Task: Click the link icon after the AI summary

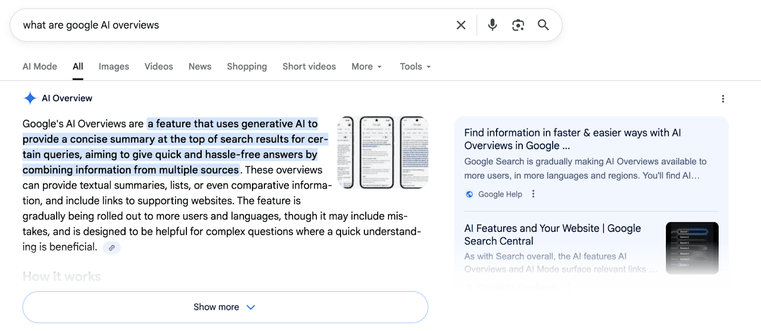Action: pos(111,248)
